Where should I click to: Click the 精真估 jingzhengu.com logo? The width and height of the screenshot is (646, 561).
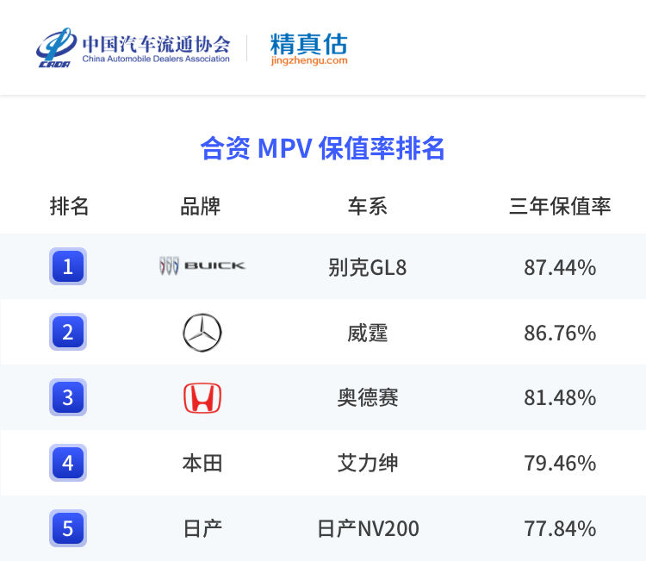[x=308, y=48]
